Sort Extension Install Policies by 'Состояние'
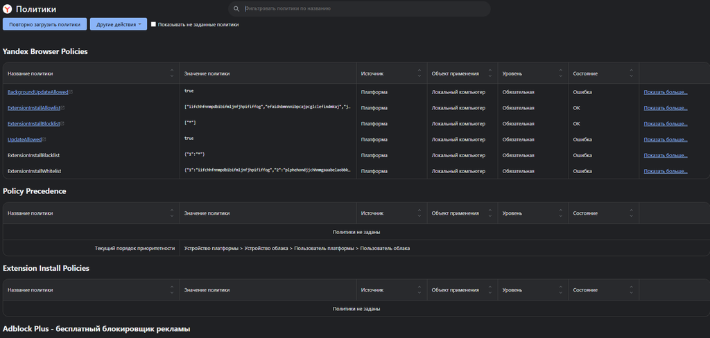 click(x=631, y=290)
